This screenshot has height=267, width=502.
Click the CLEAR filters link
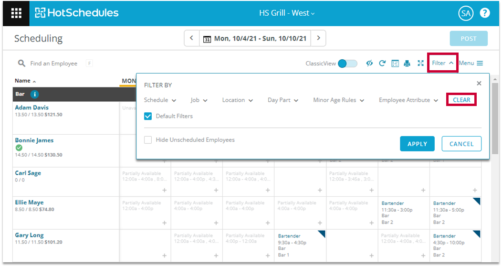[461, 100]
